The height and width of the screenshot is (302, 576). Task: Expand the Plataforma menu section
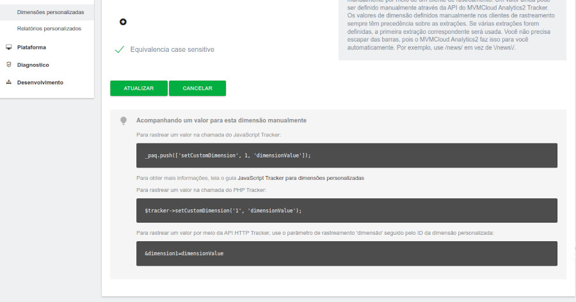[x=31, y=47]
